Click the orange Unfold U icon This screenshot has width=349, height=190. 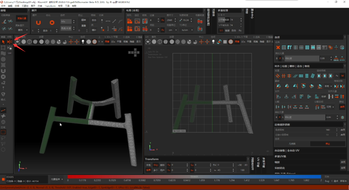click(x=38, y=23)
